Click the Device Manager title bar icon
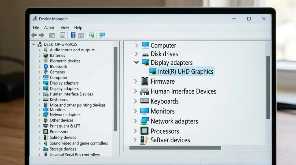The width and height of the screenshot is (296, 165). click(x=35, y=19)
